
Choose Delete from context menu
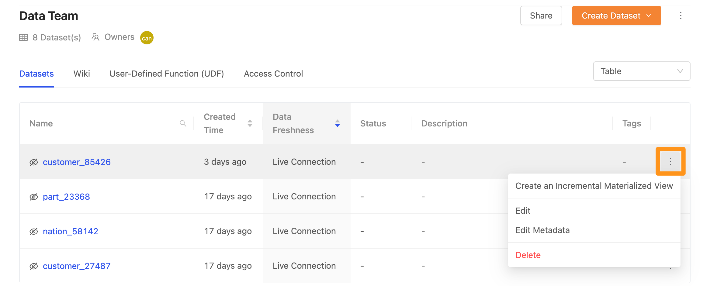(x=594, y=255)
